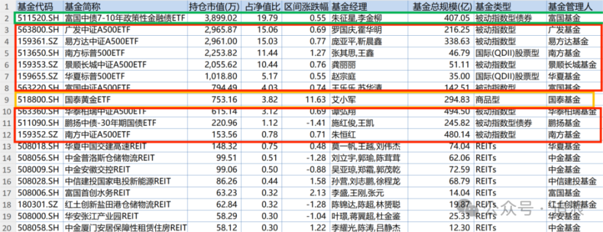603x232 pixels.
Task: Click fund name 国泰黄金ETF
Action: pyautogui.click(x=126, y=100)
